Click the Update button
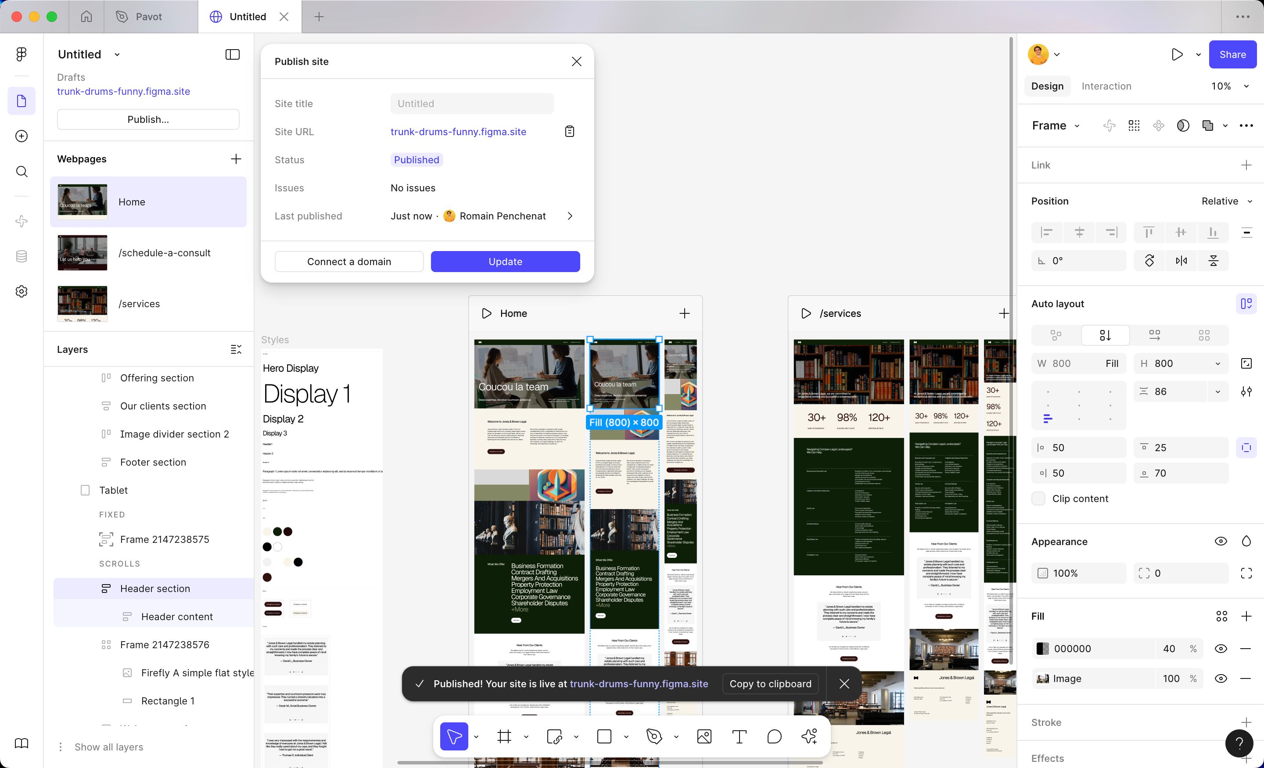The width and height of the screenshot is (1264, 768). [505, 262]
